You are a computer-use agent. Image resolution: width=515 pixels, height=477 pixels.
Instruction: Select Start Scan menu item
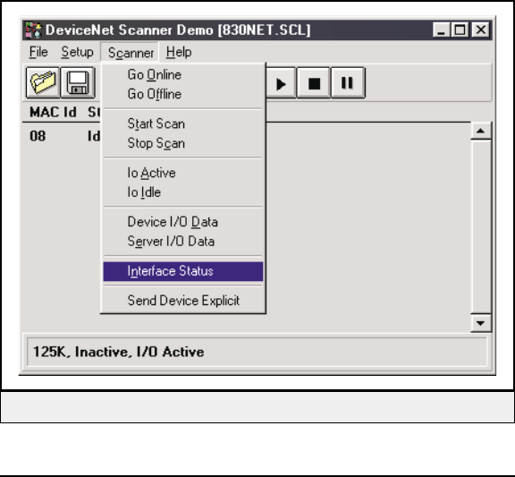183,124
